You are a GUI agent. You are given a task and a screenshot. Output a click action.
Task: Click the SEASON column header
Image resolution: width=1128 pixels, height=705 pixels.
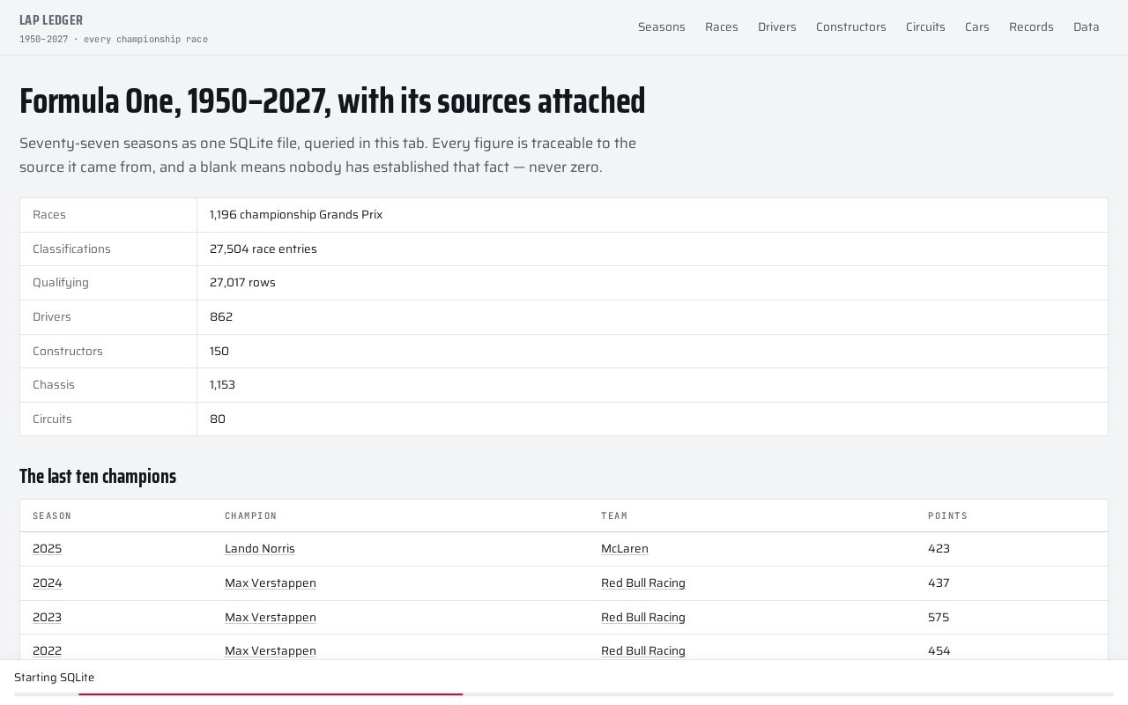coord(52,516)
